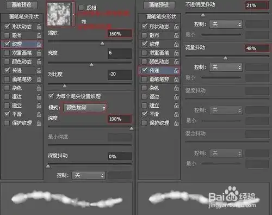
Task: Open the 模式 dropdown showing 颜色加深
Action: click(85, 108)
